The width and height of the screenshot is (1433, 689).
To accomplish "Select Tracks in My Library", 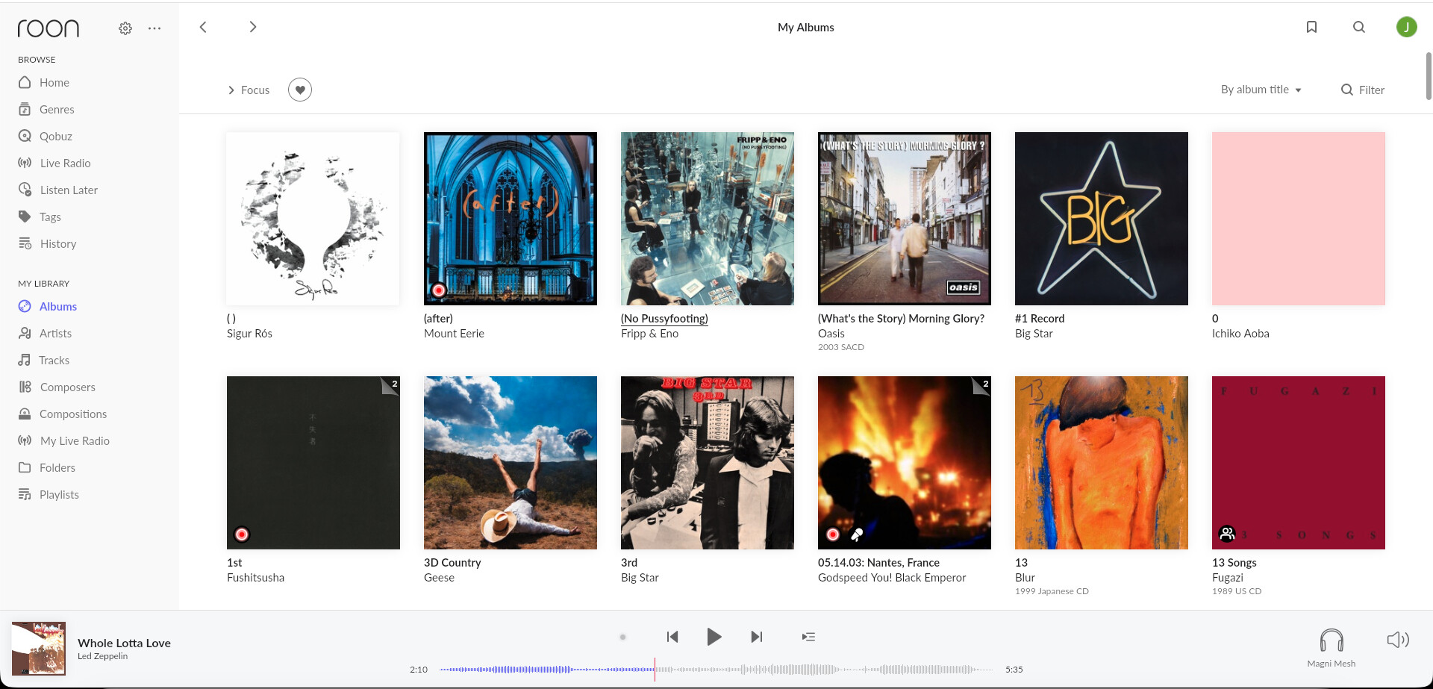I will [x=44, y=360].
